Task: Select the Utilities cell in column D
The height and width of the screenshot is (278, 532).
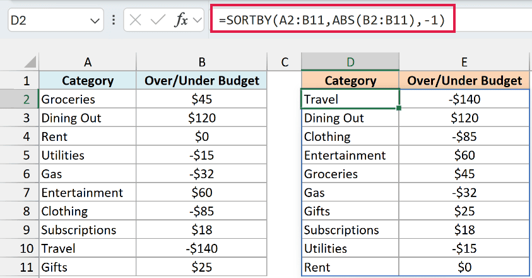Action: [x=350, y=248]
